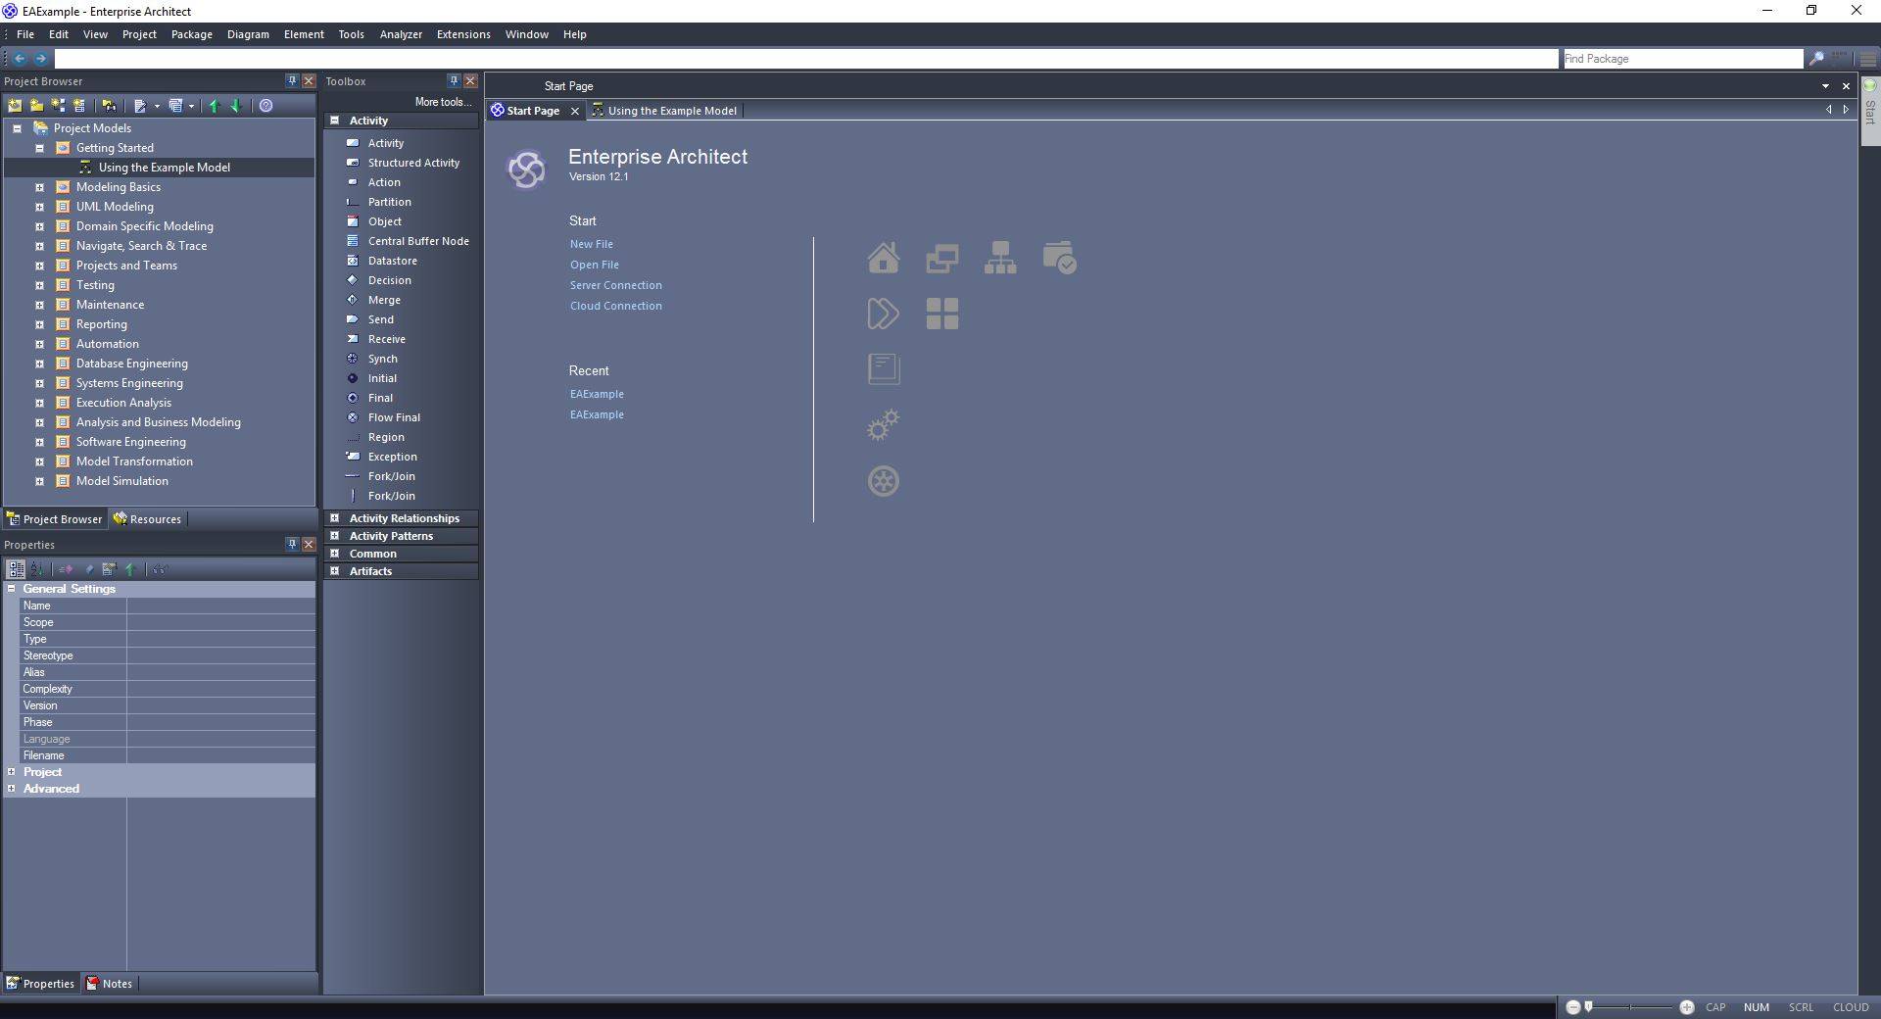Close the Start Page tab
Viewport: 1881px width, 1019px height.
point(575,111)
